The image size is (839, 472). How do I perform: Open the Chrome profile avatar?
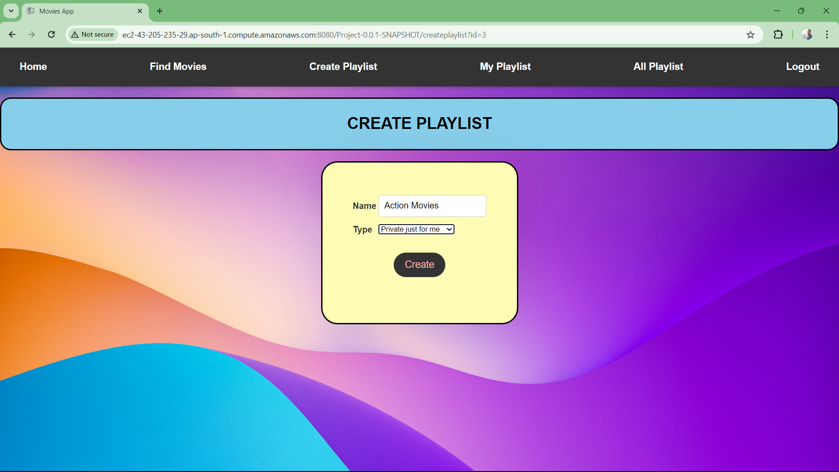pos(807,35)
